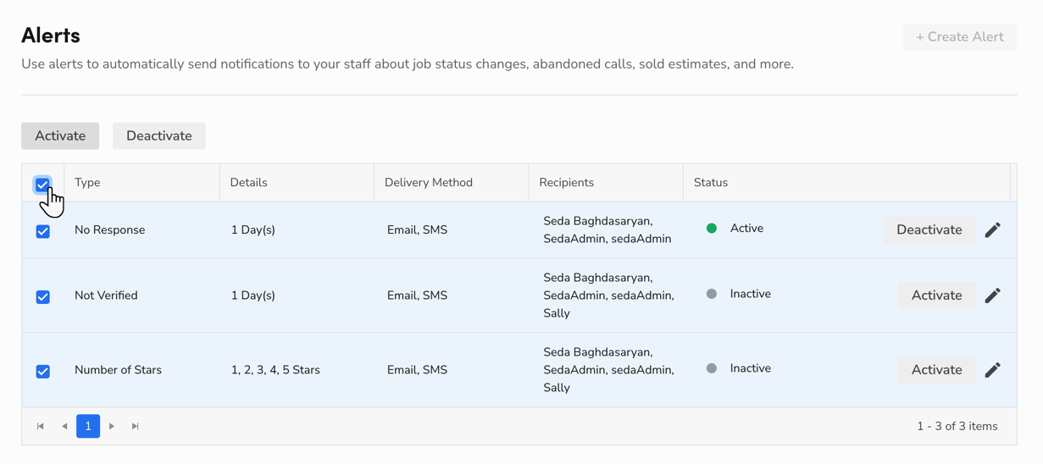Click Email, SMS in No Response row
1043x464 pixels.
click(x=417, y=230)
